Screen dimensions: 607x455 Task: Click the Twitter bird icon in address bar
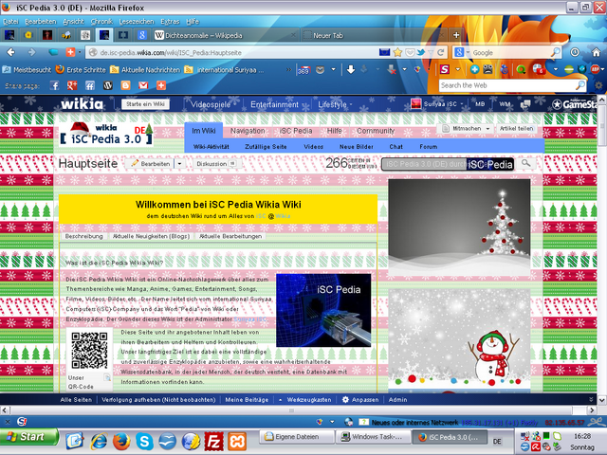421,52
